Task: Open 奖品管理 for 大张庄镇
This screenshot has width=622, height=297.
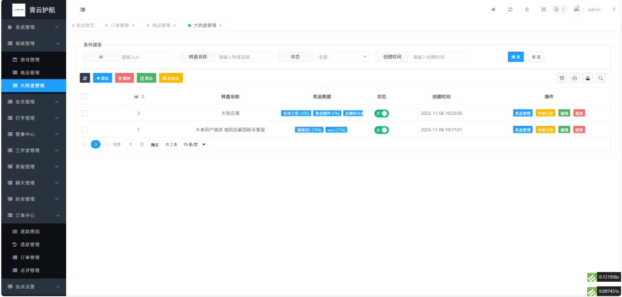Action: 523,114
